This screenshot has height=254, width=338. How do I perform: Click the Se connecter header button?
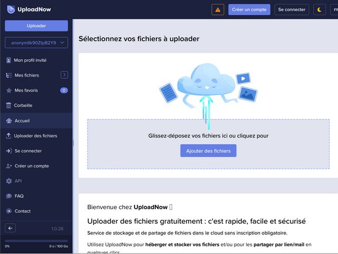point(292,10)
